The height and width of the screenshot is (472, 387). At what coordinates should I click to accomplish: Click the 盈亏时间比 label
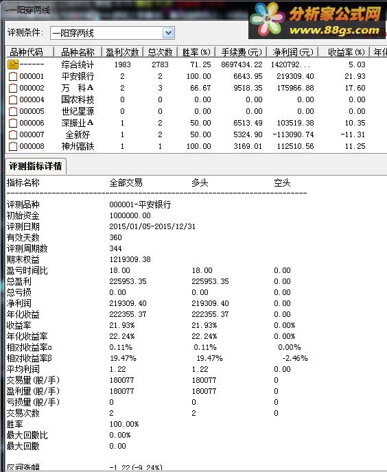27,270
